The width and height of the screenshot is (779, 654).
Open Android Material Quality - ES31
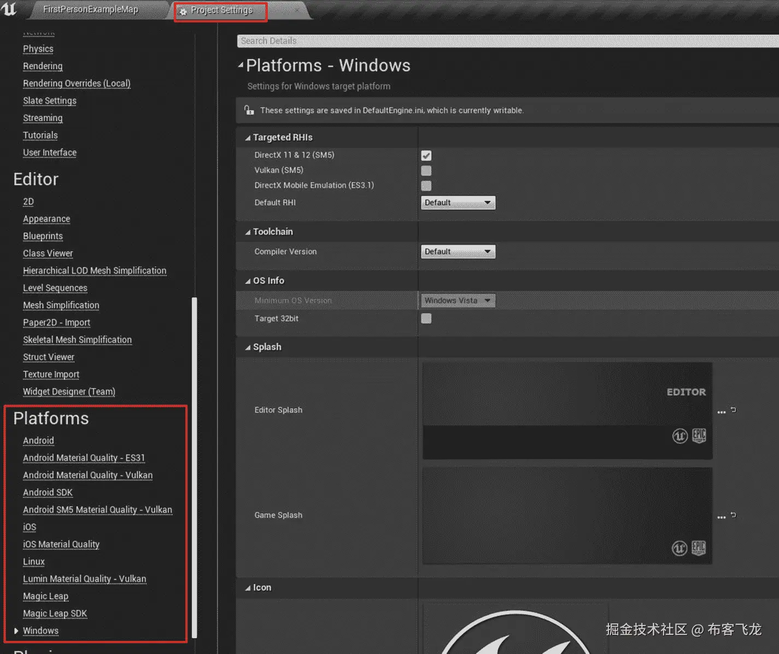84,458
